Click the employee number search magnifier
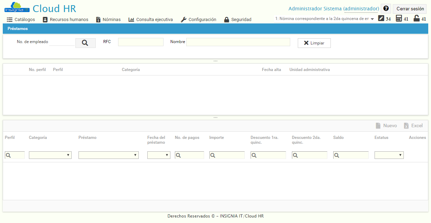Image resolution: width=431 pixels, height=223 pixels. coord(85,43)
